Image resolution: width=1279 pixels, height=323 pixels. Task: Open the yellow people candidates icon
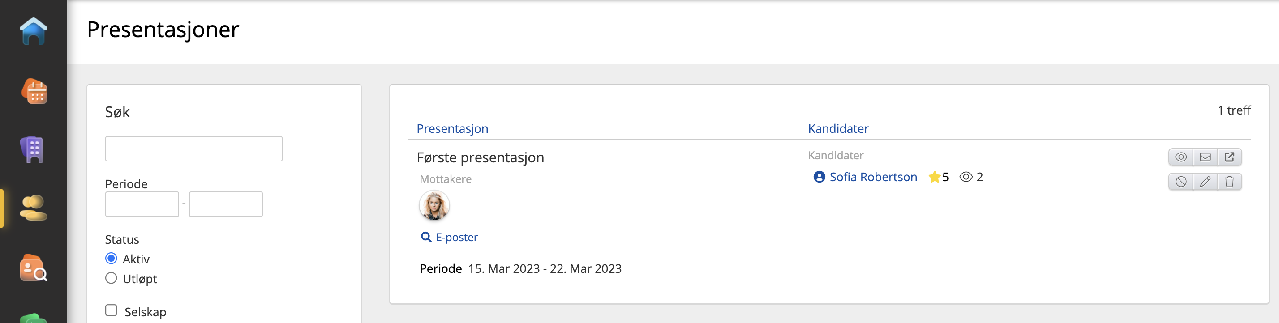pos(33,208)
